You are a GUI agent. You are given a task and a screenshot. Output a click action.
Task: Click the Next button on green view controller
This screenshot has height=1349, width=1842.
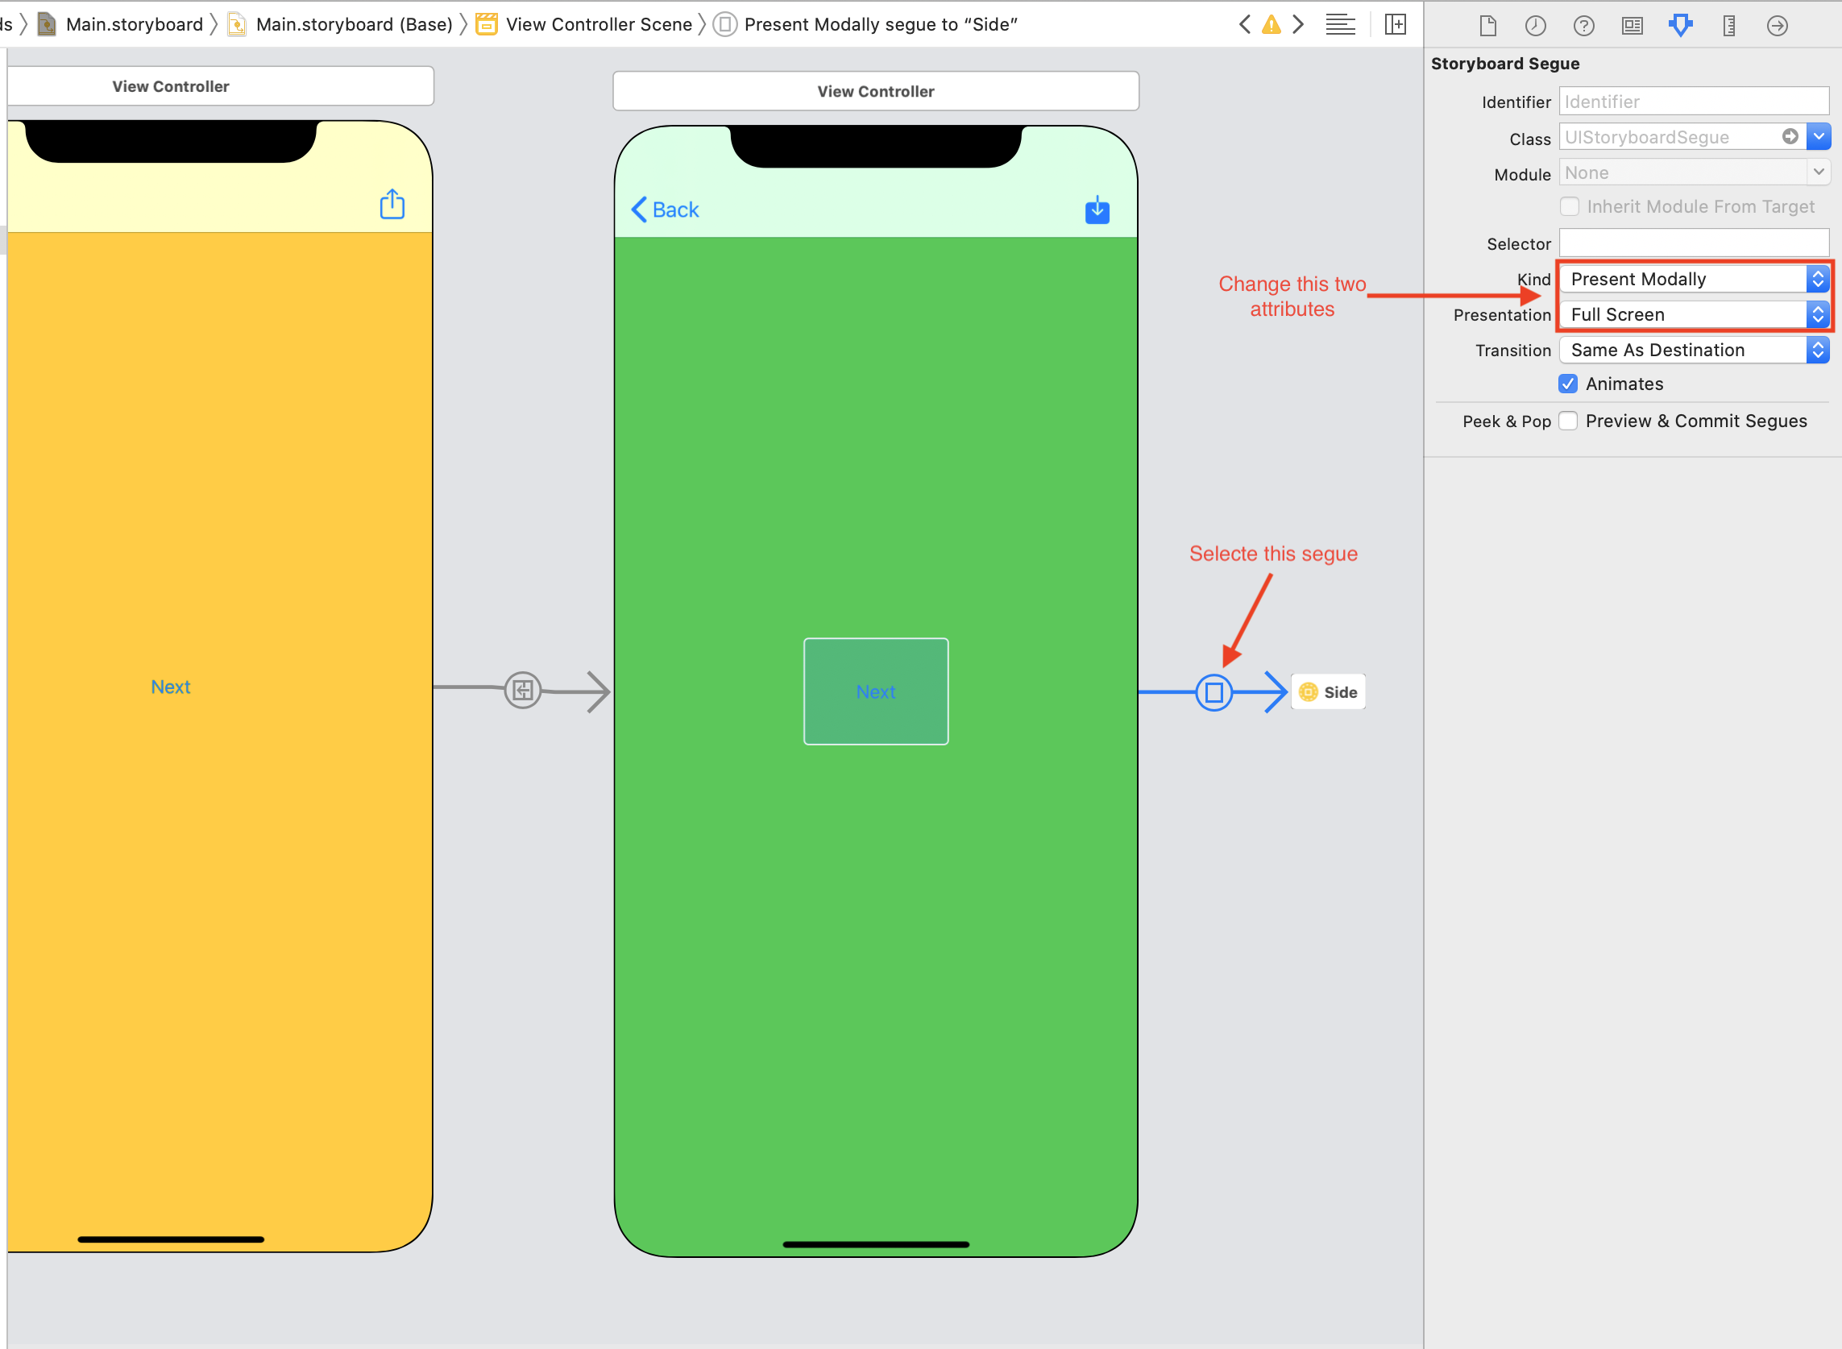[875, 691]
